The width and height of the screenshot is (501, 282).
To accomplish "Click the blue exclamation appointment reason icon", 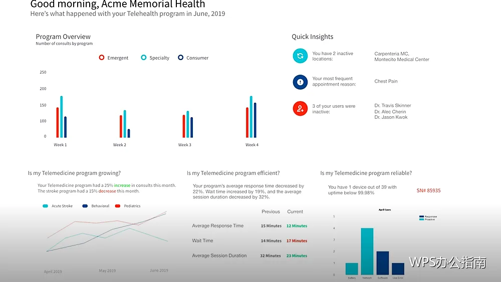I will (300, 82).
